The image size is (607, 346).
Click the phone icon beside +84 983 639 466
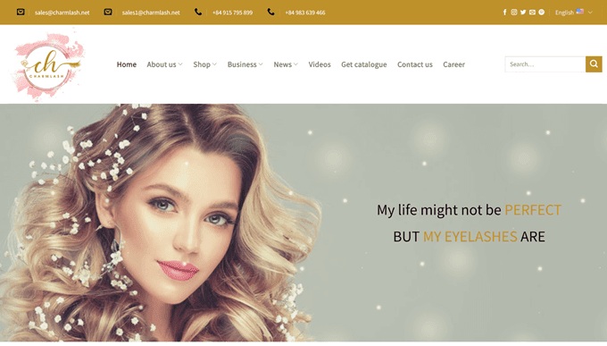point(270,12)
